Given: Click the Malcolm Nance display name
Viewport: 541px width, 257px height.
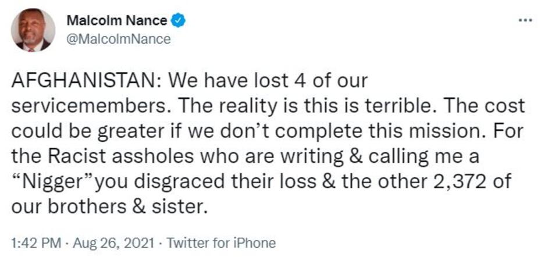Looking at the screenshot, I should click(x=117, y=21).
